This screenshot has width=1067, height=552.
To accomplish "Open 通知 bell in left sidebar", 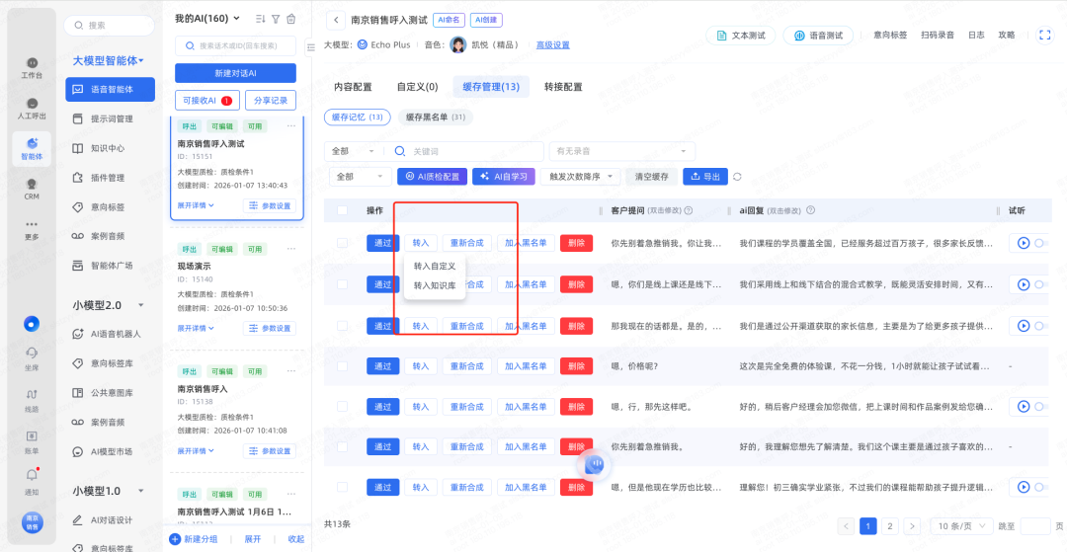I will coord(32,477).
